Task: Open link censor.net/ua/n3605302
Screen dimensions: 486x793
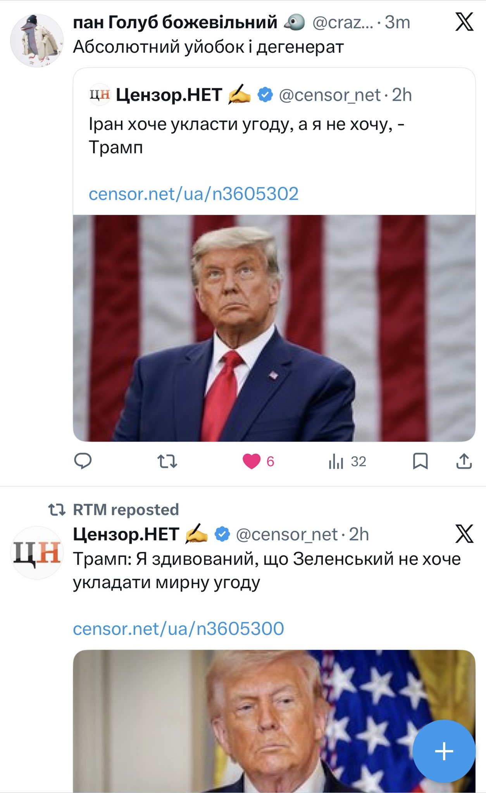Action: [193, 194]
